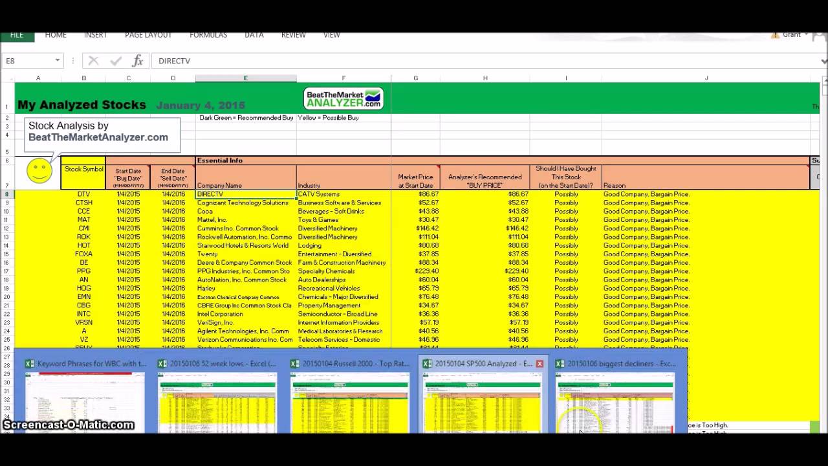Select the Reason header cell
The image size is (828, 466).
[706, 177]
